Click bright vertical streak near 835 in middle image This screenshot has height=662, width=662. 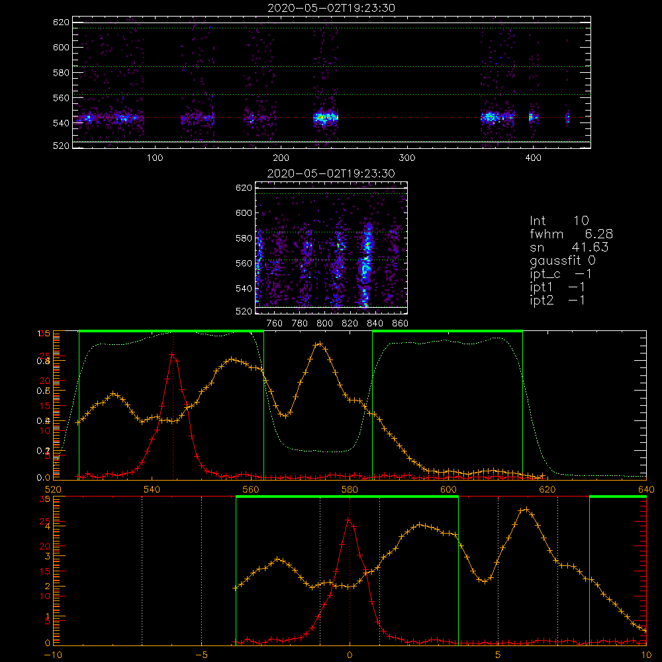(366, 265)
